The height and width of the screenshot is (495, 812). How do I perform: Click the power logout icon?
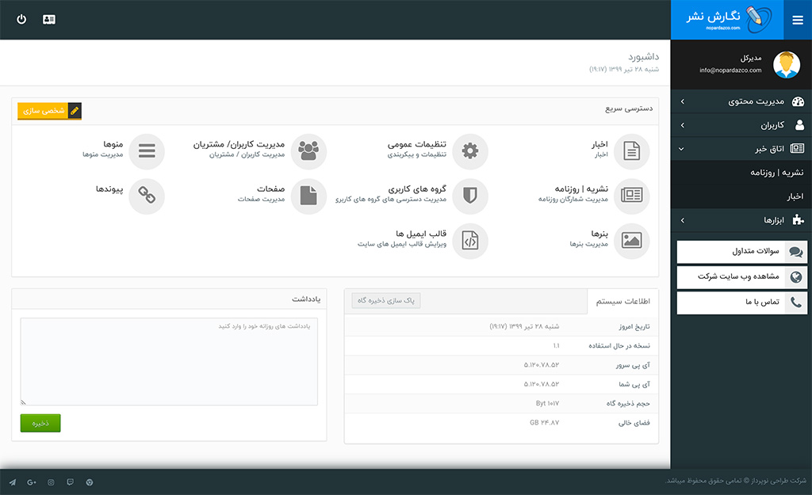click(21, 19)
